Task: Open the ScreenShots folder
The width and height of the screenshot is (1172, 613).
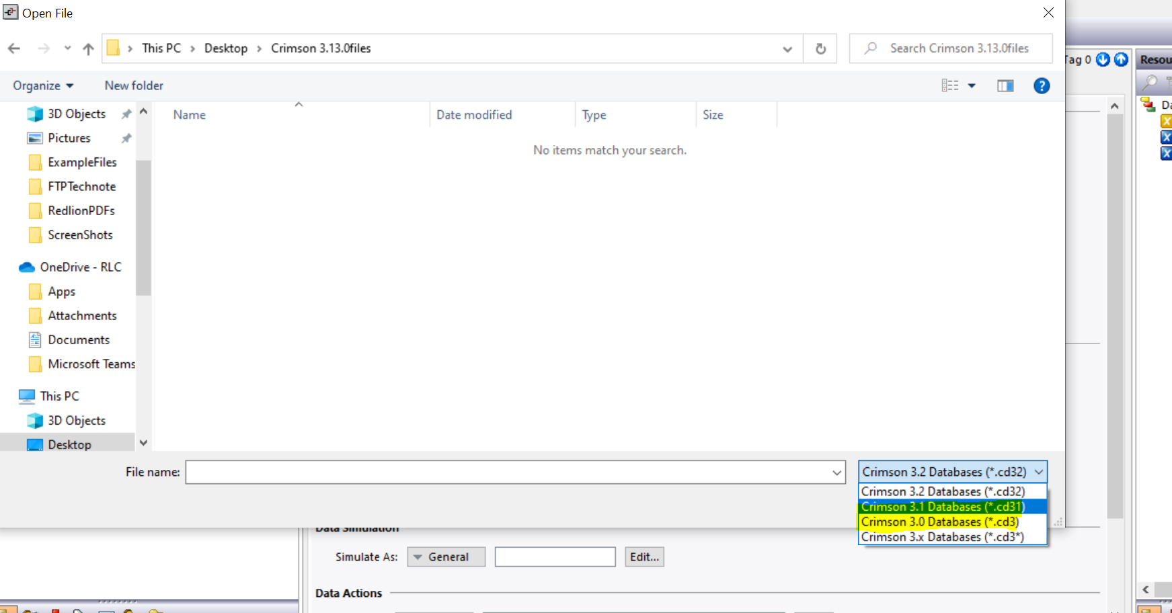Action: (x=80, y=235)
